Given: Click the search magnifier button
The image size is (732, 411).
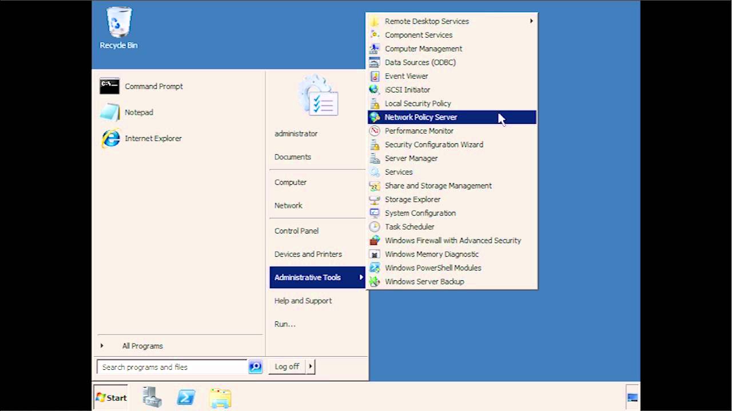Looking at the screenshot, I should click(255, 367).
